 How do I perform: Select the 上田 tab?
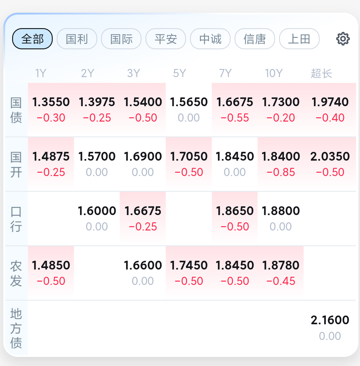(x=299, y=39)
